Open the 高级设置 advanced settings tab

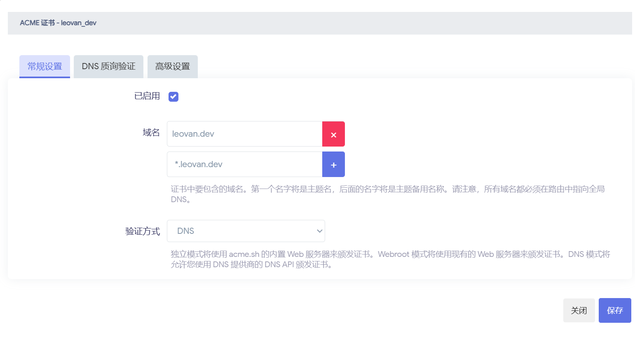click(x=172, y=66)
